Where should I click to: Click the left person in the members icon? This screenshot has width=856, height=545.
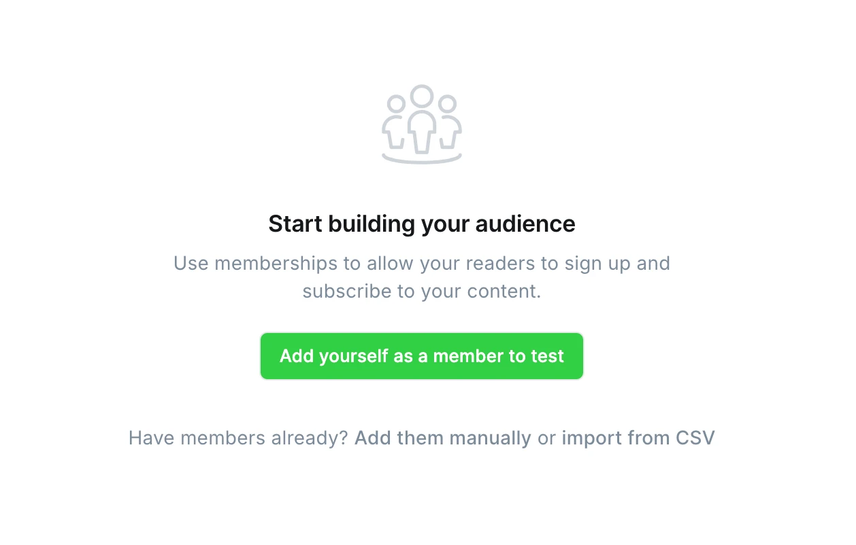point(395,126)
